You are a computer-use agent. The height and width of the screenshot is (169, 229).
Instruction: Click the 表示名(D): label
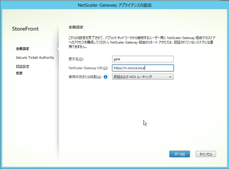76,59
